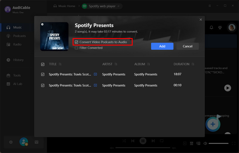239x153 pixels.
Task: Click the video icon of the 00:10 episode
Action: (95, 85)
